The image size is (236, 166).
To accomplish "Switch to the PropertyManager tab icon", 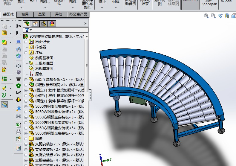I will pos(35,24).
